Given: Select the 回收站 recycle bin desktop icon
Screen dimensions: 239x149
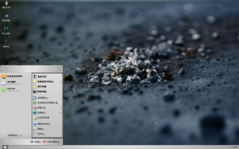Looking at the screenshot, I should coord(6,44).
